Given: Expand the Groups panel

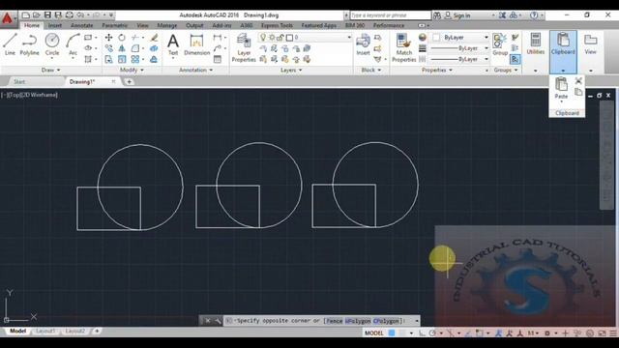Looking at the screenshot, I should tap(505, 70).
